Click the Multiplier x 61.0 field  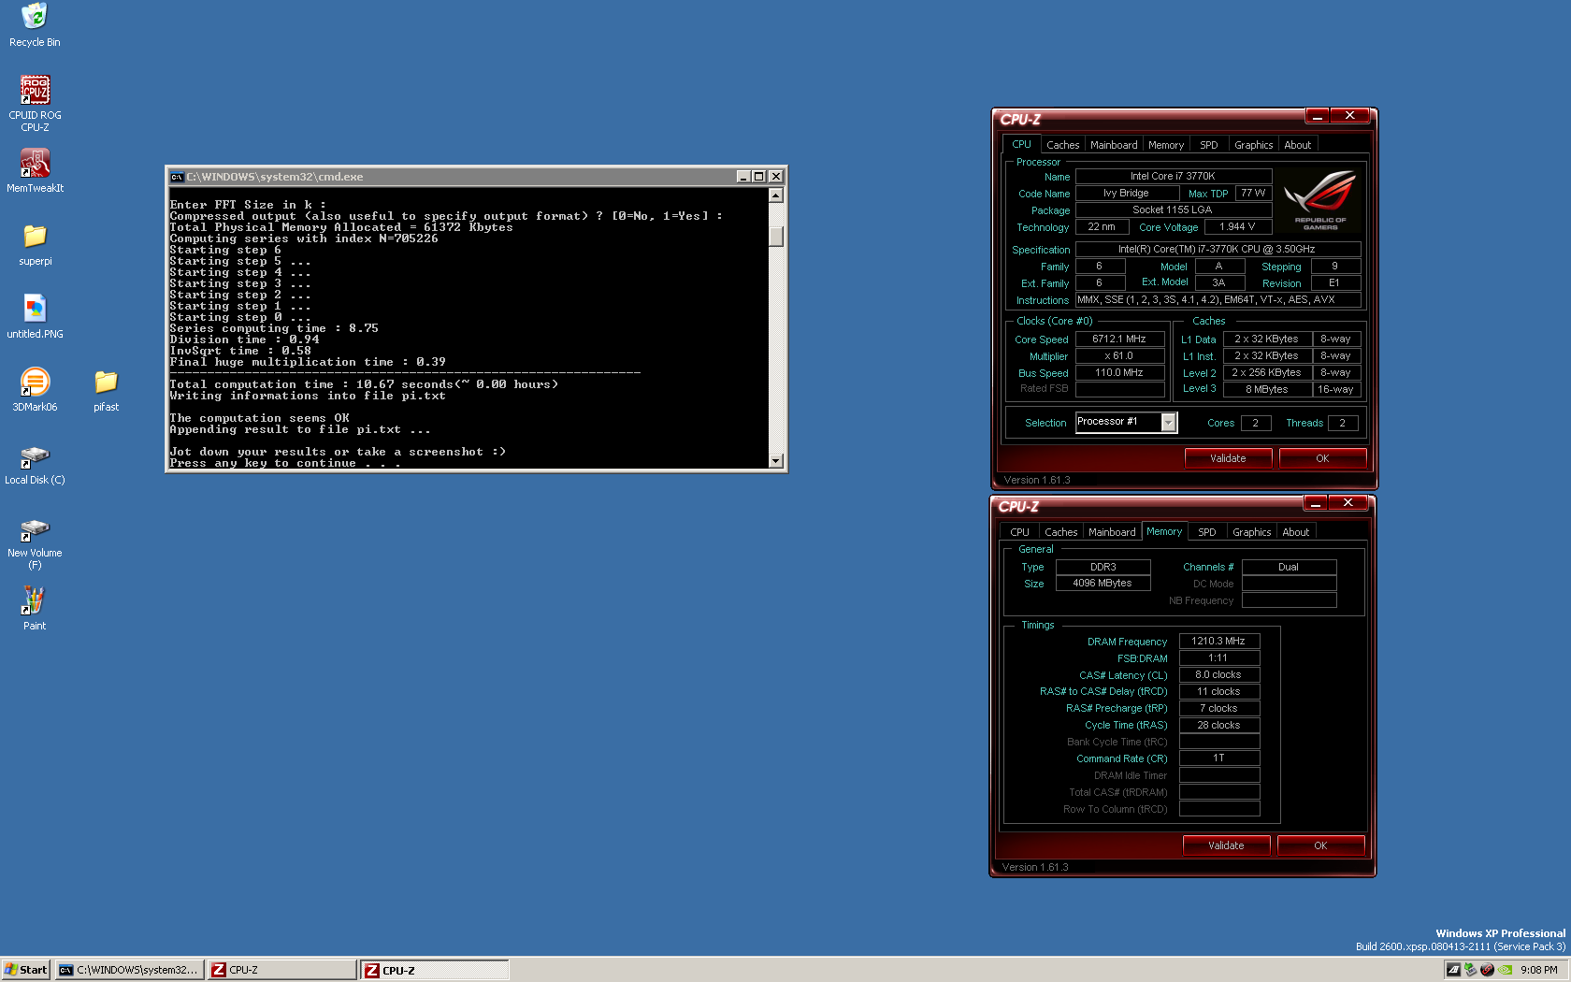[x=1119, y=356]
